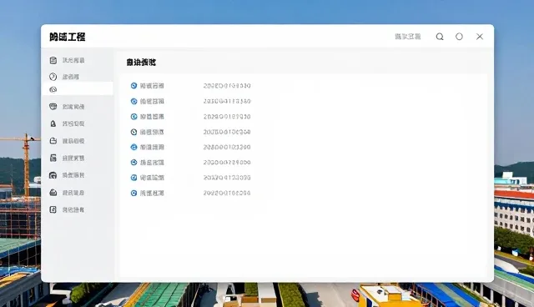This screenshot has width=534, height=307.
Task: Click the square document icon at the sidebar bottom
Action: [53, 209]
